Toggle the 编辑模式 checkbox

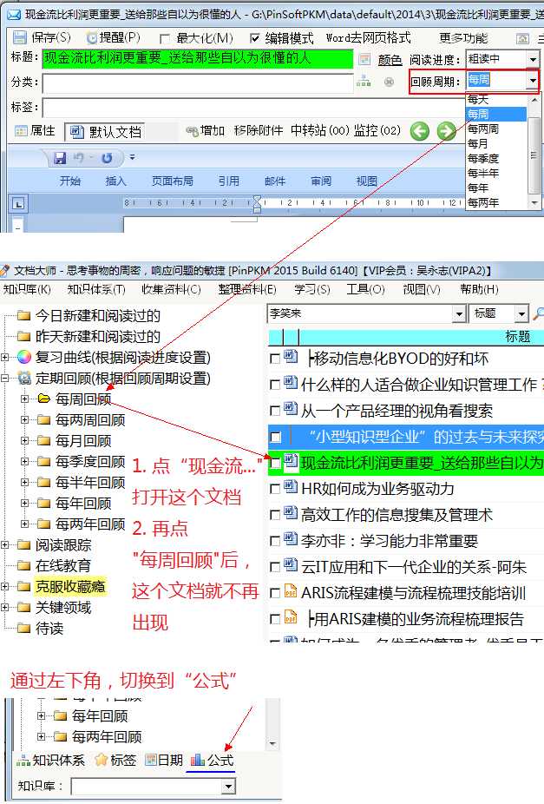pos(254,38)
